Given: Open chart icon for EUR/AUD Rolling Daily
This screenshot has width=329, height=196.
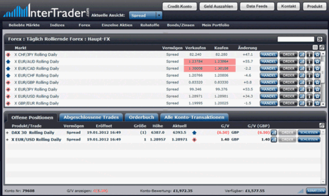Looking at the screenshot, I should coord(302,62).
